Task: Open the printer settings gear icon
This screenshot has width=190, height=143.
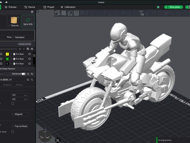Action: [x=32, y=12]
